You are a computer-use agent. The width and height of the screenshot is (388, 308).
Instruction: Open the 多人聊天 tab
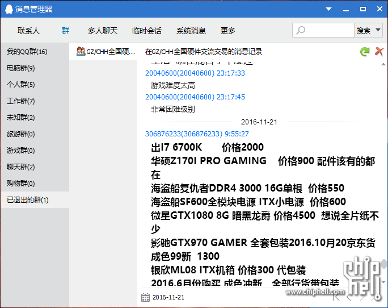coord(103,31)
